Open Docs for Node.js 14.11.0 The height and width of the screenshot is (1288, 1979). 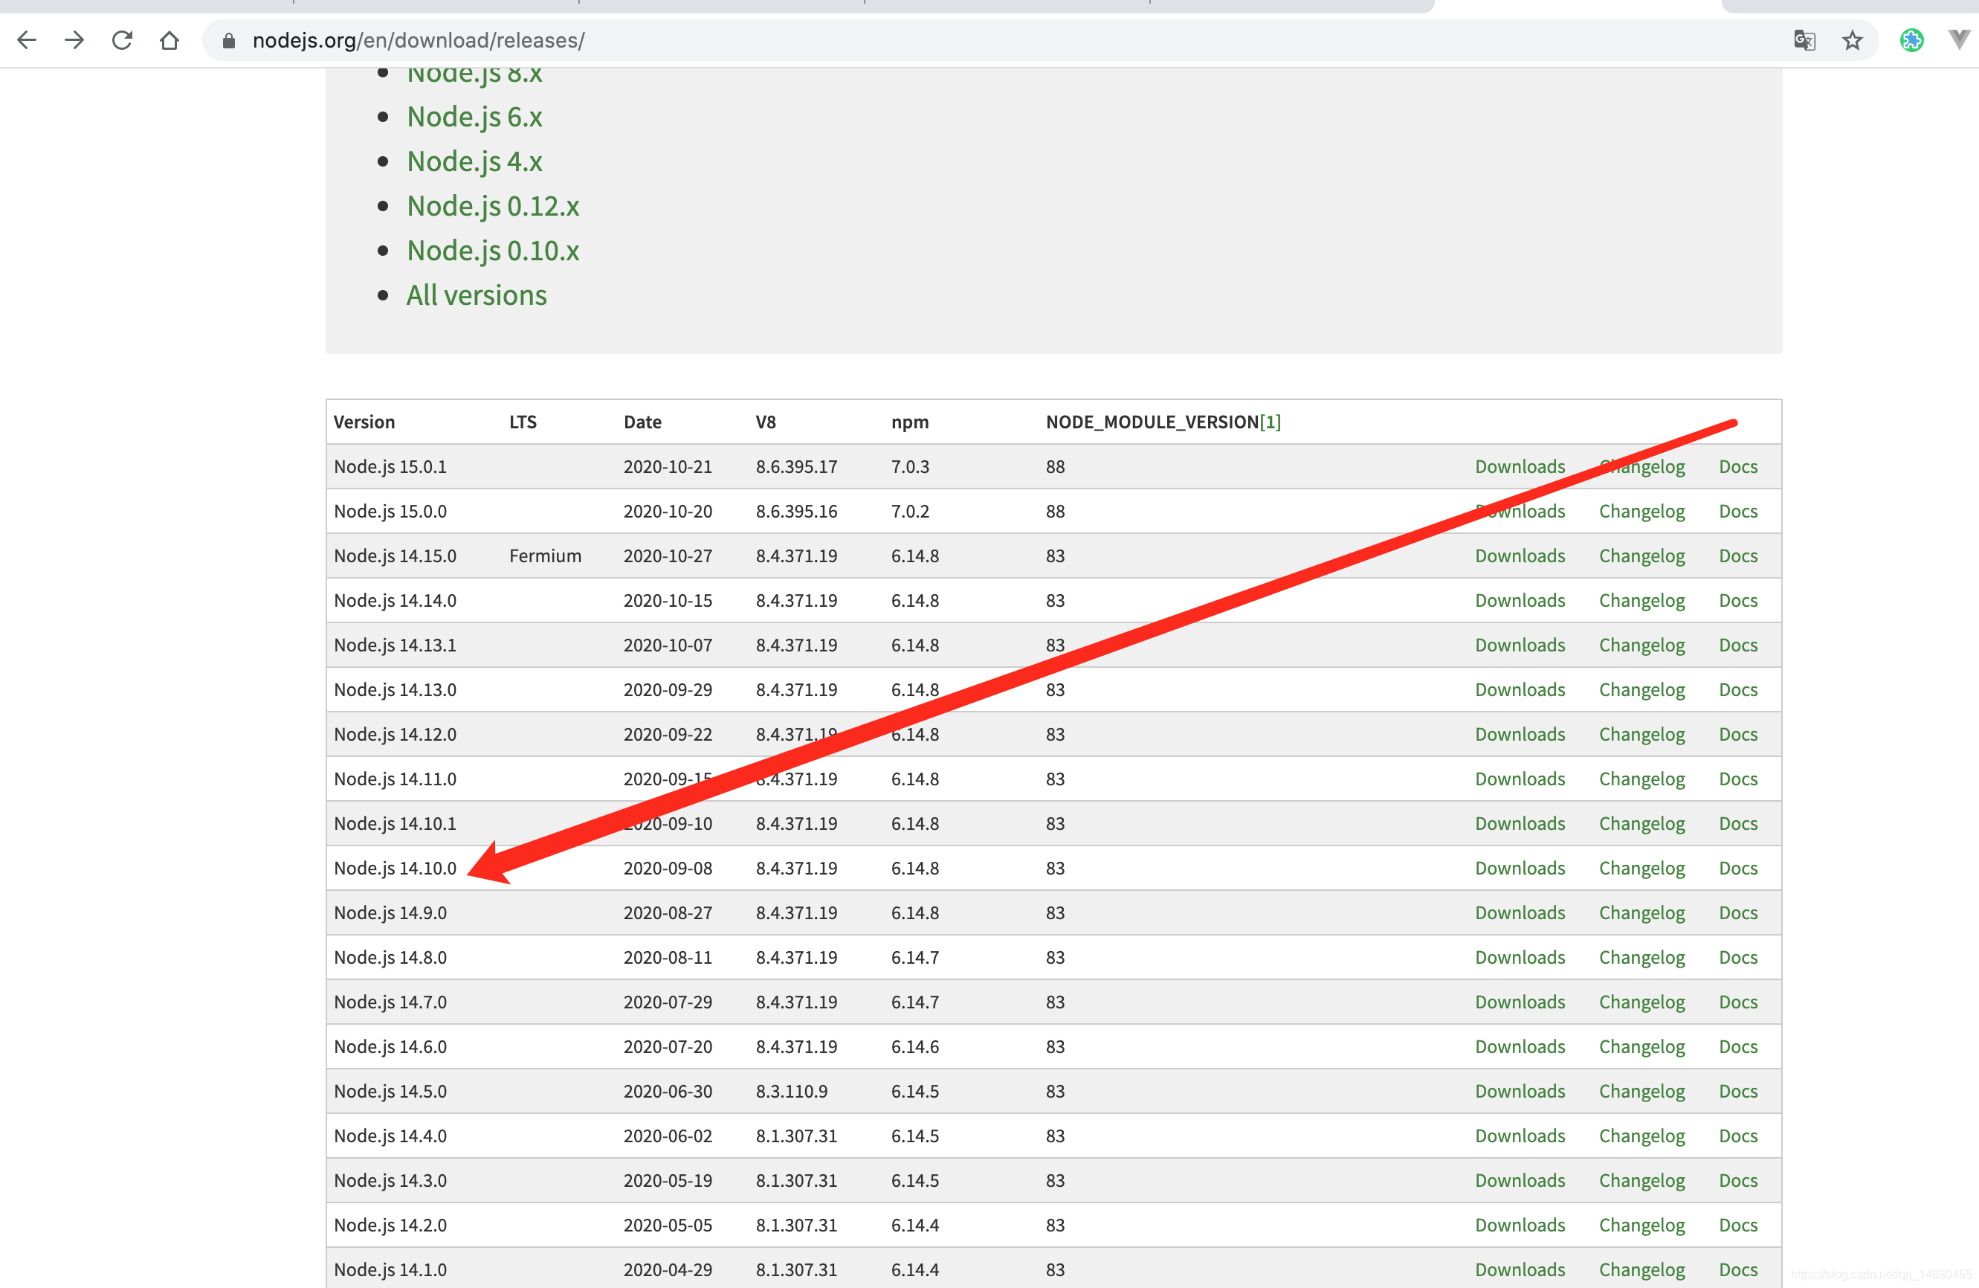(x=1738, y=779)
